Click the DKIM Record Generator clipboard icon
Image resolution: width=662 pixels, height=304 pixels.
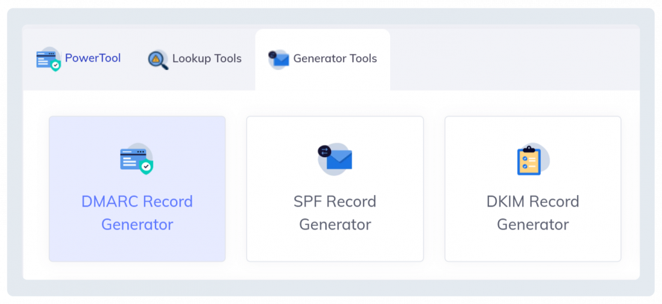coord(531,160)
